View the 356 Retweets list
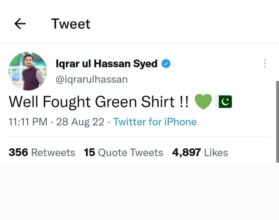The width and height of the screenshot is (279, 220). [42, 152]
